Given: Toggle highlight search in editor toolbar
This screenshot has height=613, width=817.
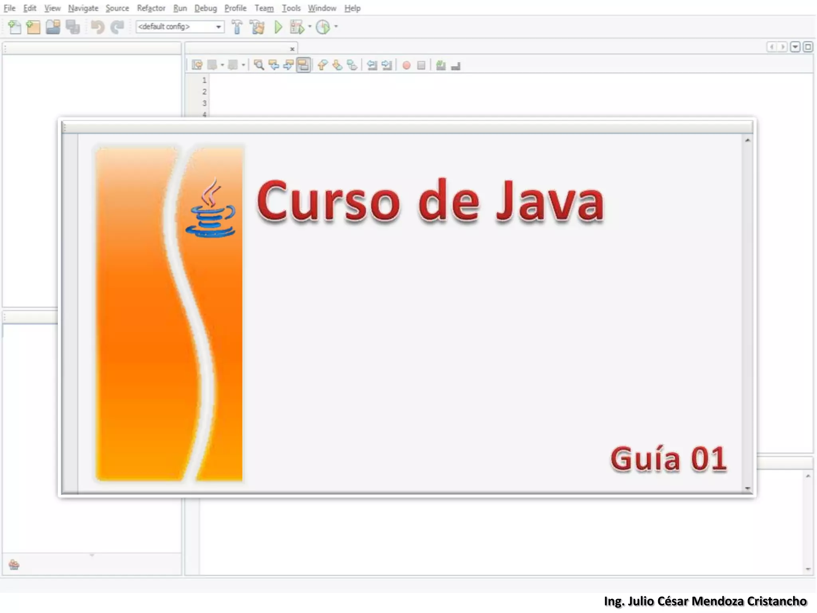Looking at the screenshot, I should [304, 65].
